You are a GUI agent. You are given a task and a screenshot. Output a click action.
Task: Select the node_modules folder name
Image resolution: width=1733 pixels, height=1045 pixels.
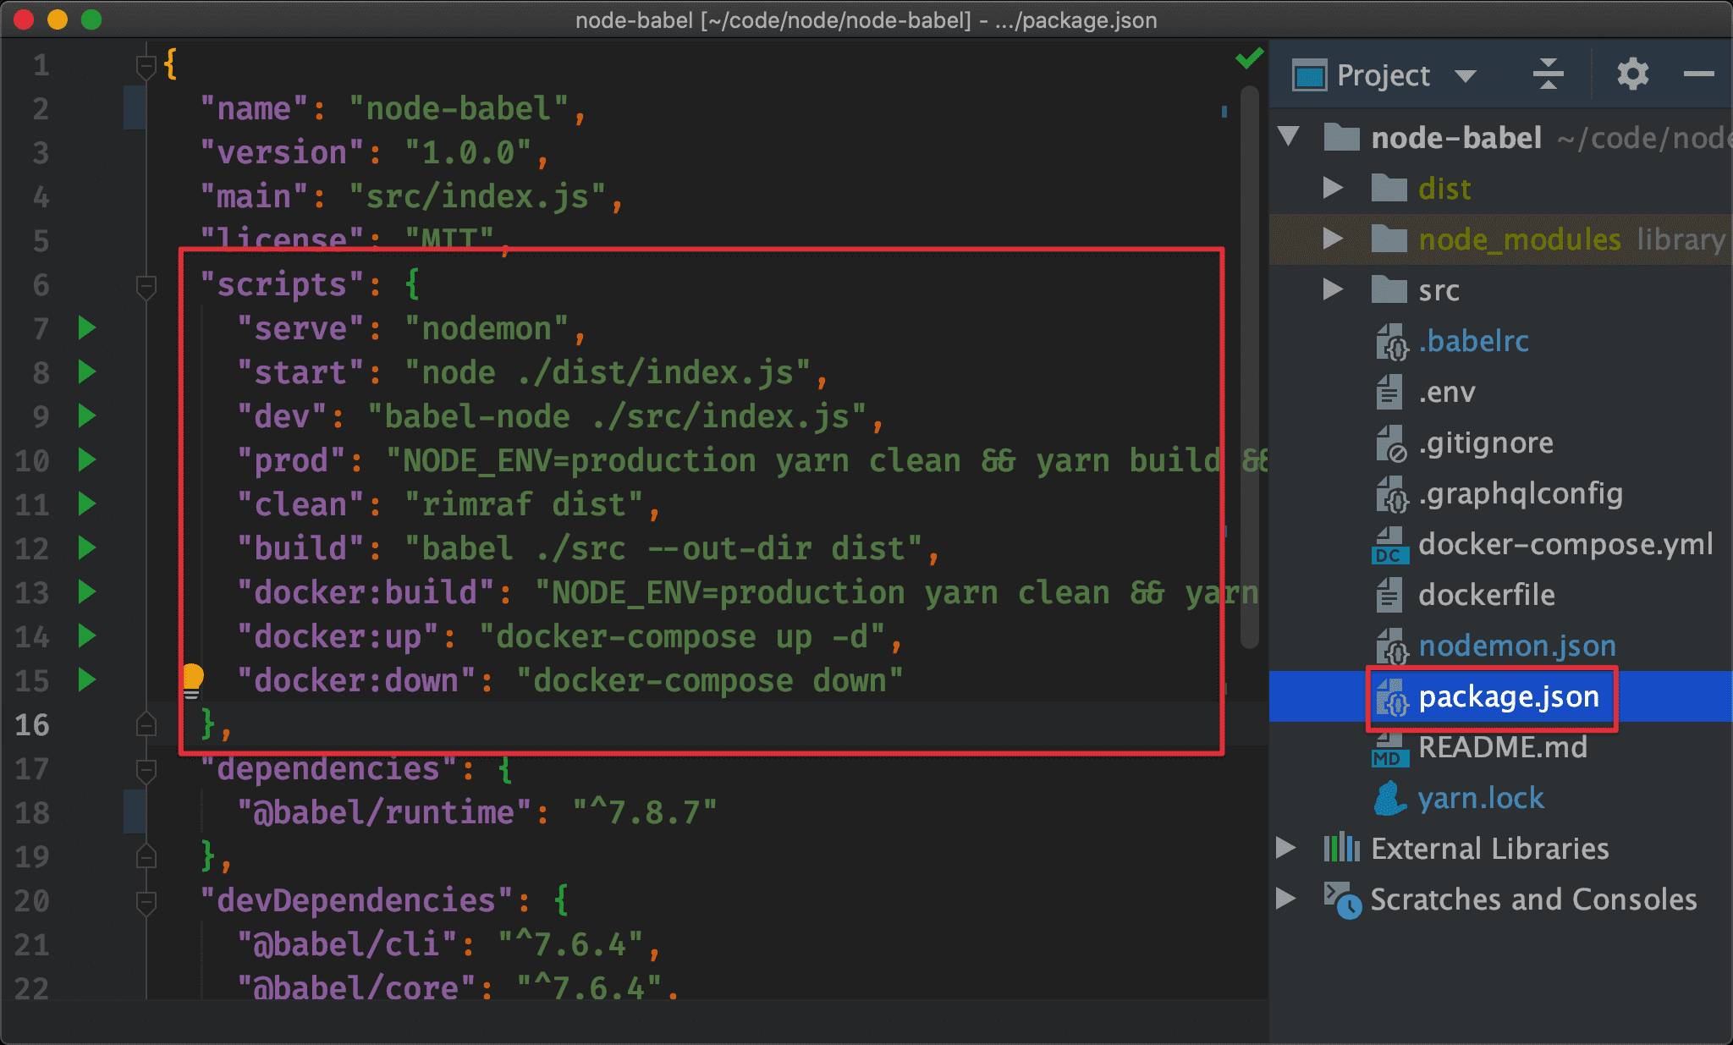coord(1520,239)
